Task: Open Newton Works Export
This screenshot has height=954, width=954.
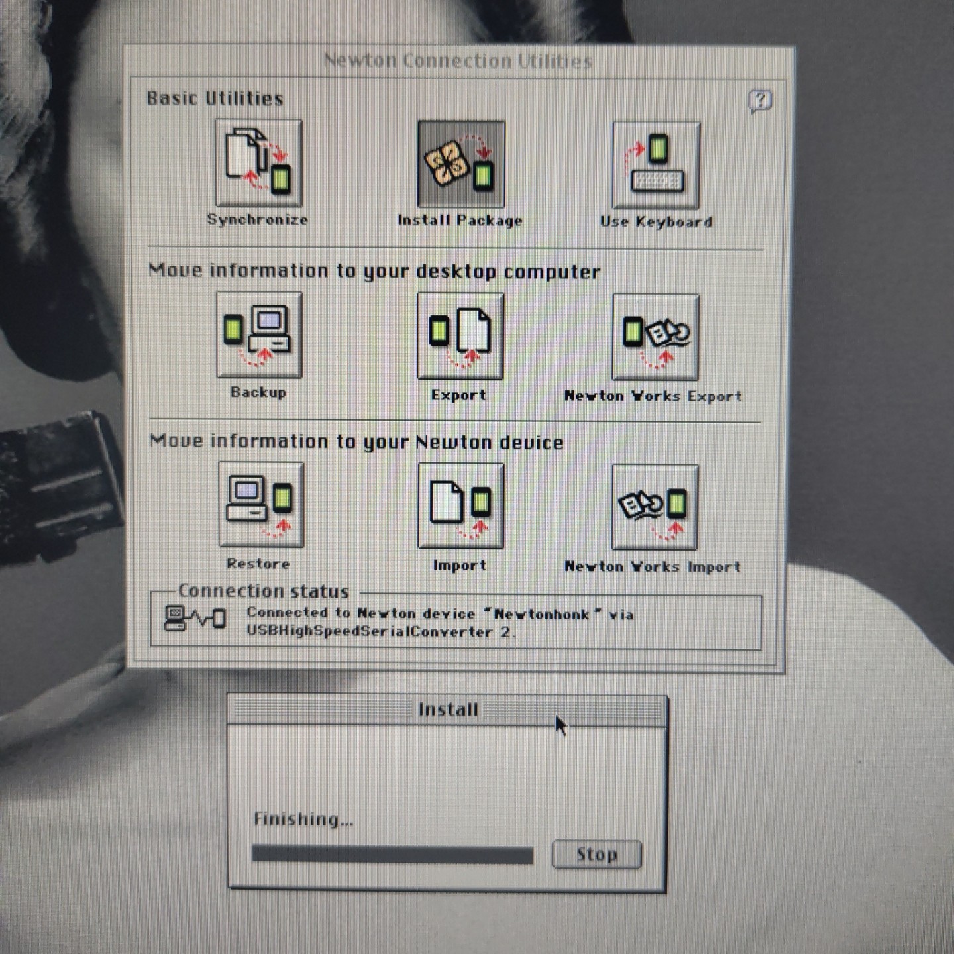Action: pos(655,337)
